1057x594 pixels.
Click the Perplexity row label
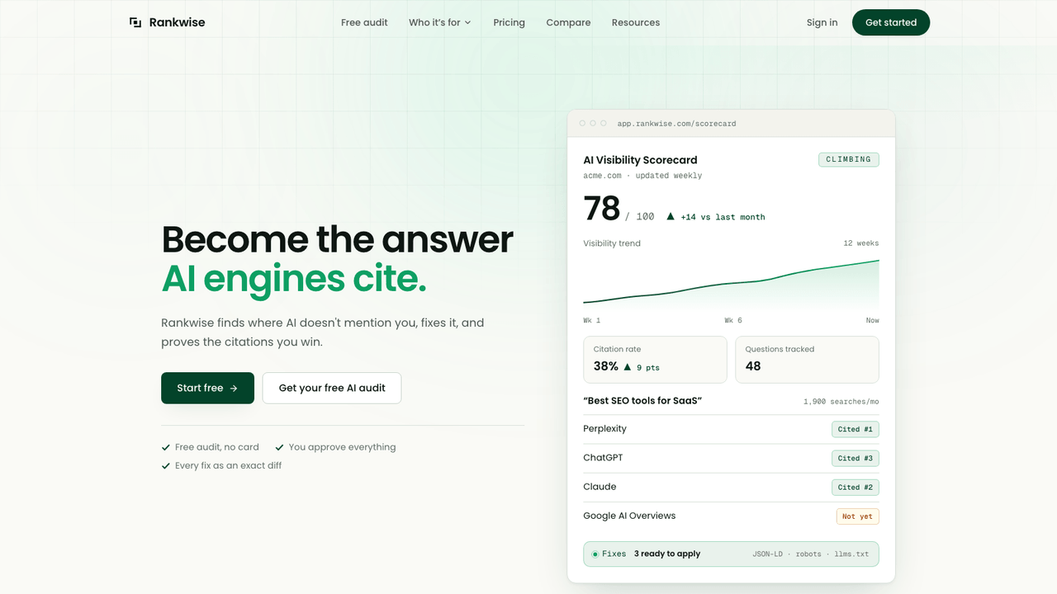tap(604, 429)
